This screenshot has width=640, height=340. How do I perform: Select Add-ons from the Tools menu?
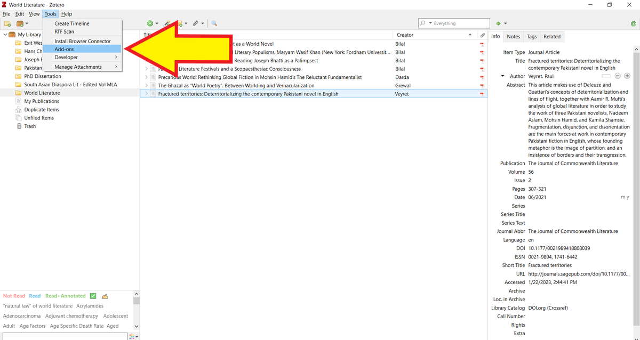click(x=63, y=48)
